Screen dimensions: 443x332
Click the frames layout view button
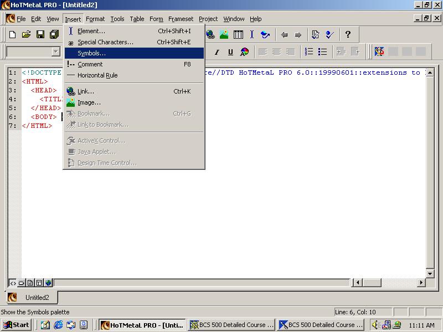point(39,283)
